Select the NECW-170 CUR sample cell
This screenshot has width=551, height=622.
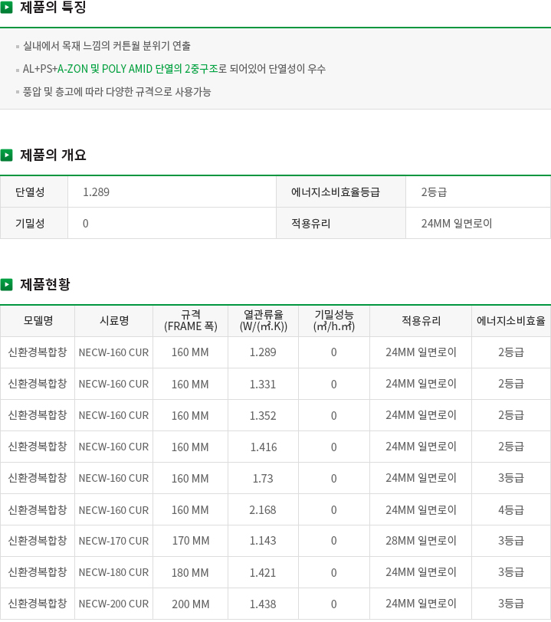point(114,541)
